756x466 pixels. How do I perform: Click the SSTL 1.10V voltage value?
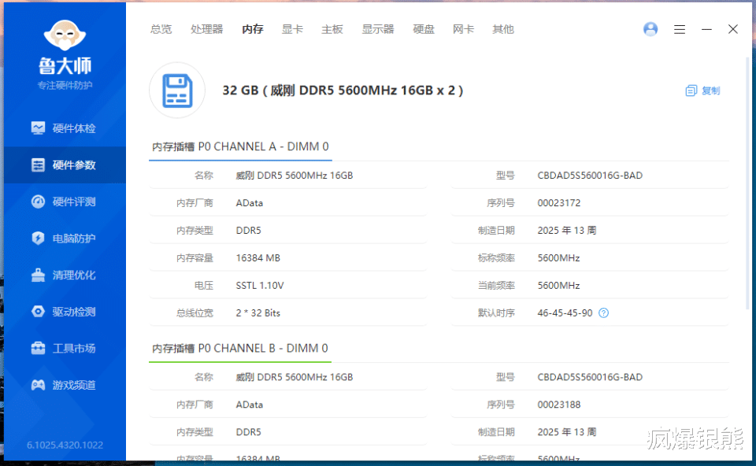tap(260, 285)
